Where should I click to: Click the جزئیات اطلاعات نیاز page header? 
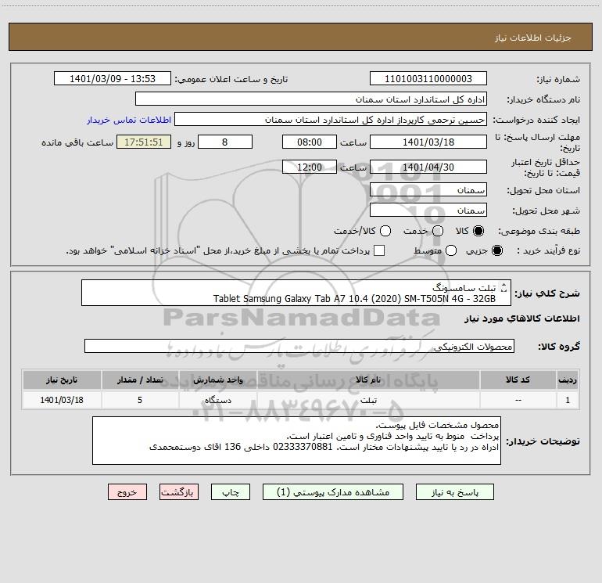pos(300,38)
